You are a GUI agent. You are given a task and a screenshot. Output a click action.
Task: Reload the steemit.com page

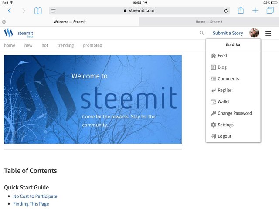coord(226,10)
